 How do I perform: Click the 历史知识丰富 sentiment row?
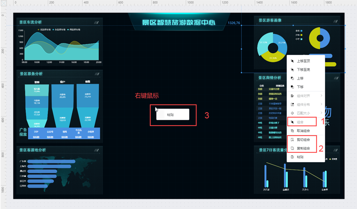(271, 113)
